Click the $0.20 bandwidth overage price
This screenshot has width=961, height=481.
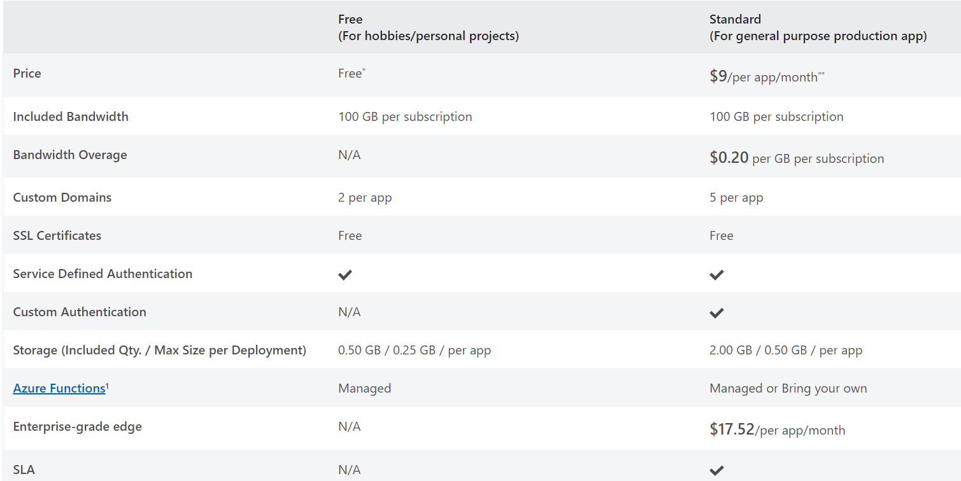coord(797,158)
